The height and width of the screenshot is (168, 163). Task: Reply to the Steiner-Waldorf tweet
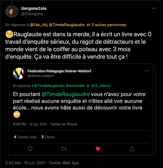pyautogui.click(x=30, y=149)
